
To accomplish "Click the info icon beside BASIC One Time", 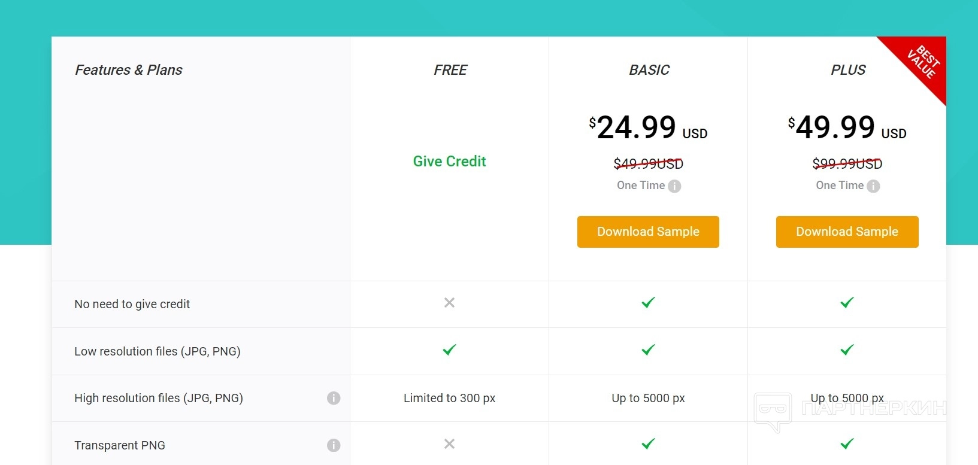I will (674, 186).
